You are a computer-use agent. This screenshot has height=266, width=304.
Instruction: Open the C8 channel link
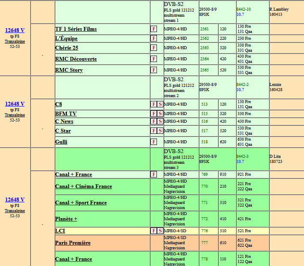[x=58, y=104]
